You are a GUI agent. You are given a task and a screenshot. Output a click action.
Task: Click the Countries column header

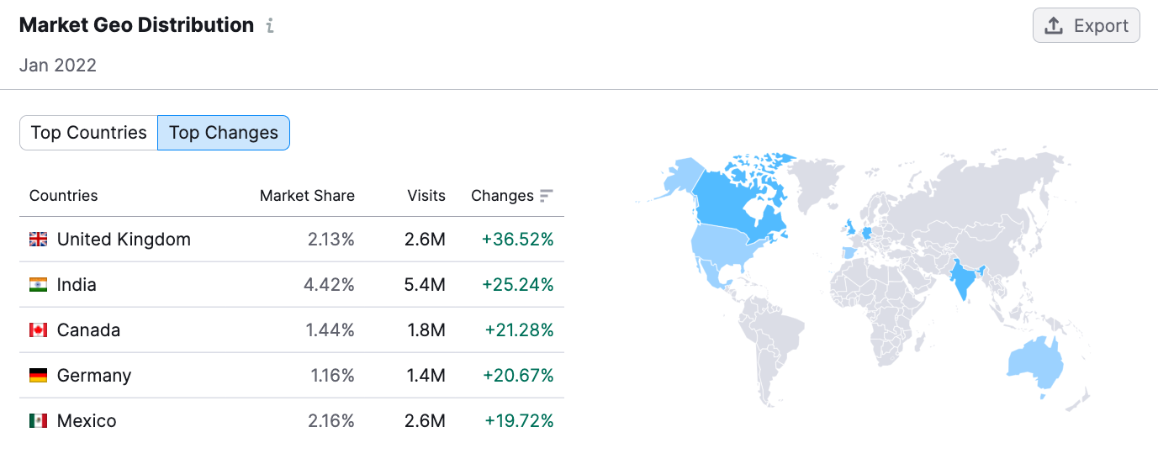[x=64, y=196]
